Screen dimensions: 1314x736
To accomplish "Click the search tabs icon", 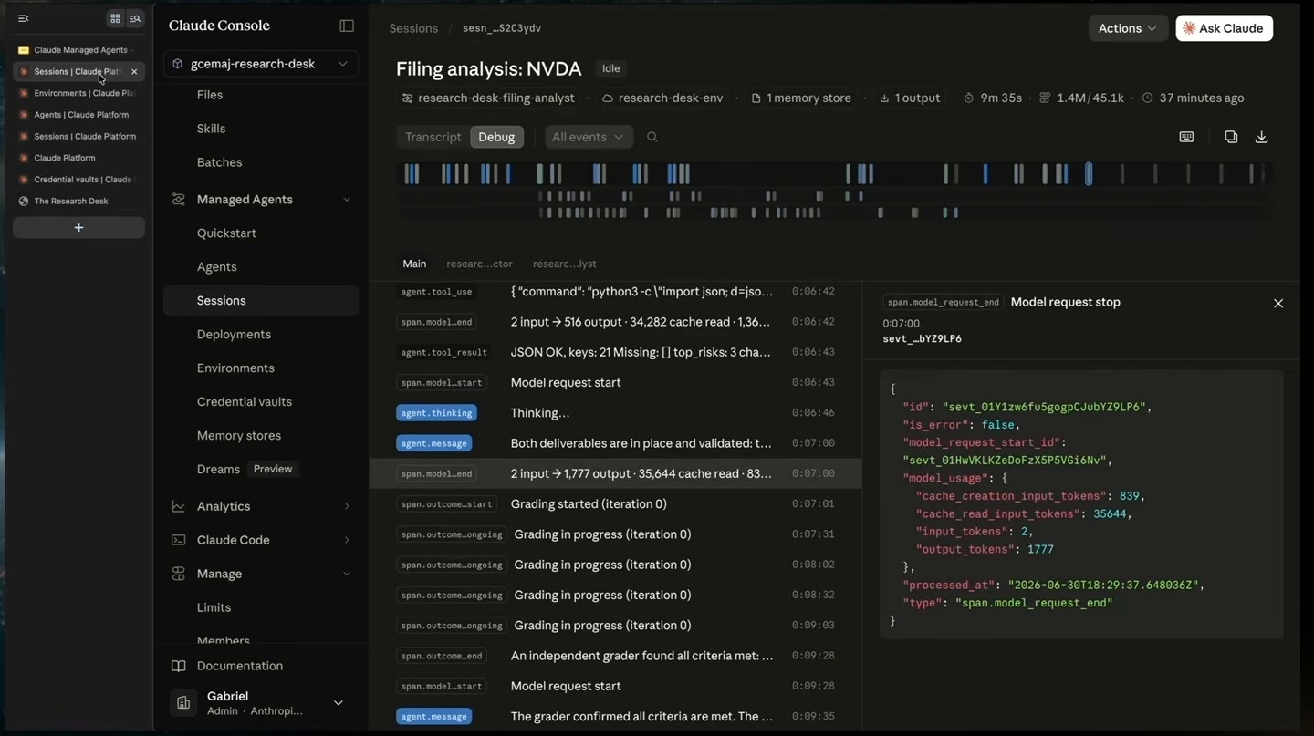I will tap(135, 18).
